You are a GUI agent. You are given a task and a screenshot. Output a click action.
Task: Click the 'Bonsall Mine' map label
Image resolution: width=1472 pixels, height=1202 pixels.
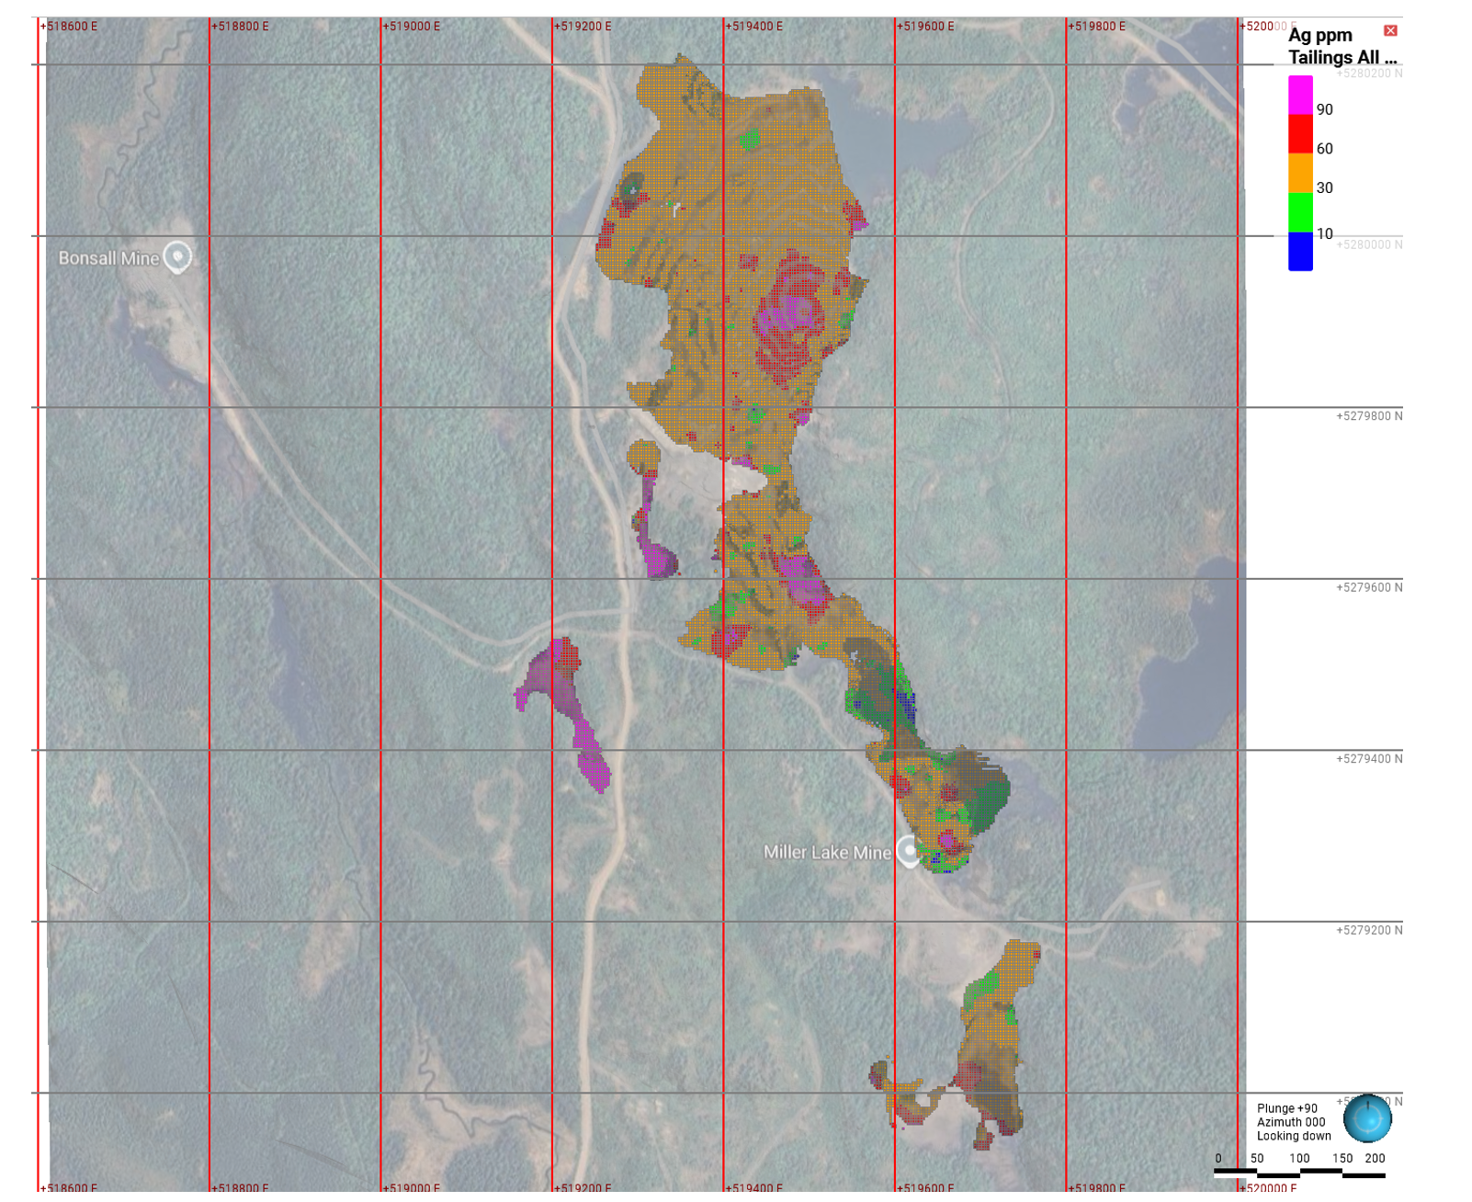(108, 258)
